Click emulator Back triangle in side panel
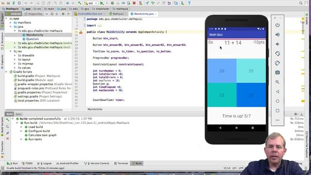This screenshot has height=175, width=311. coord(277,92)
